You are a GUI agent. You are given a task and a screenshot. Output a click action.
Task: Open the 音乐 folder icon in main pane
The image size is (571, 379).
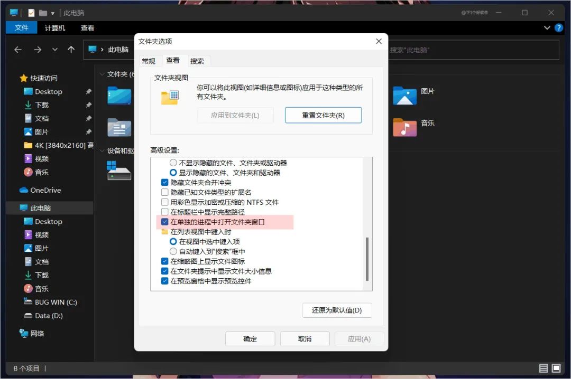coord(404,127)
